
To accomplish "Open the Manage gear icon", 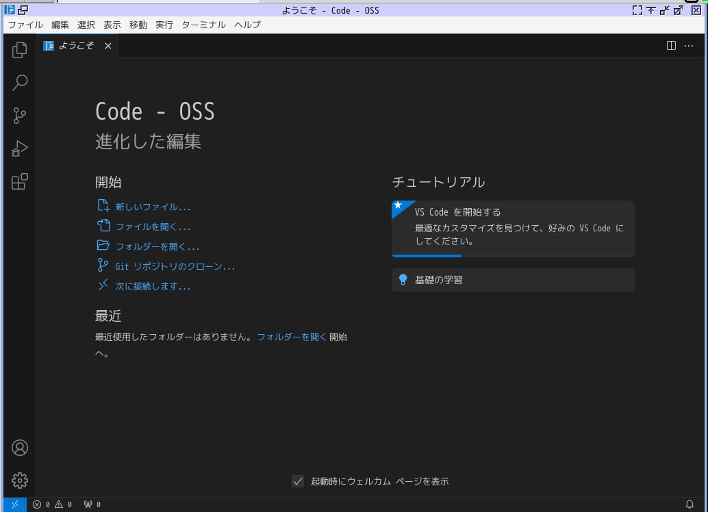I will pyautogui.click(x=19, y=481).
